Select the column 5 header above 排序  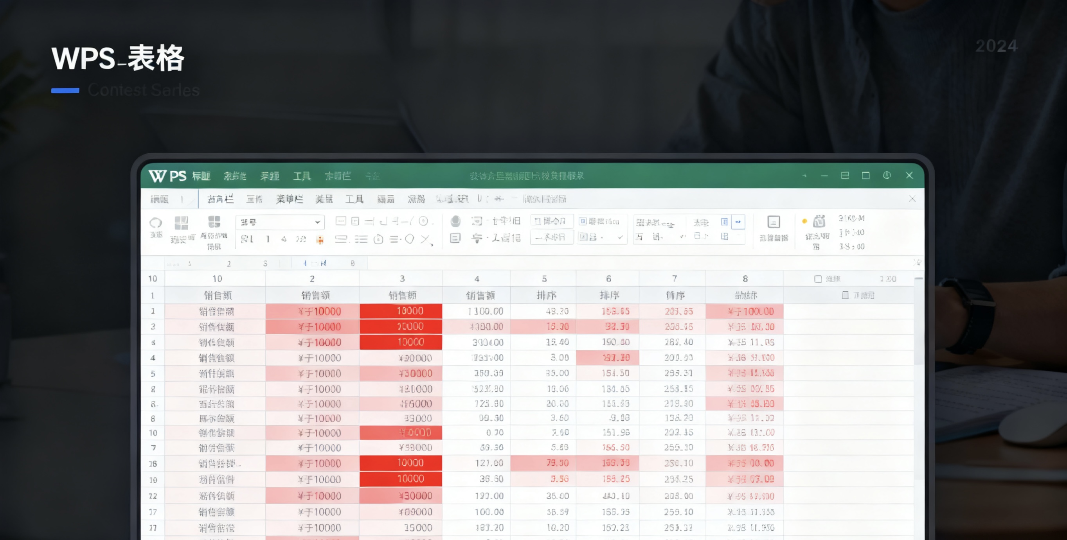coord(544,279)
